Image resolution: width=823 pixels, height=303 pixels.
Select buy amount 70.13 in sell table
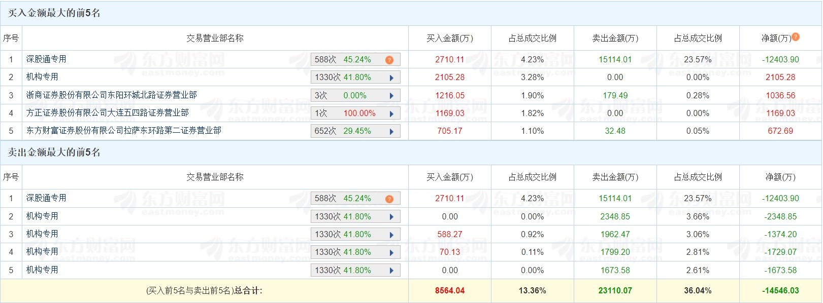click(450, 252)
